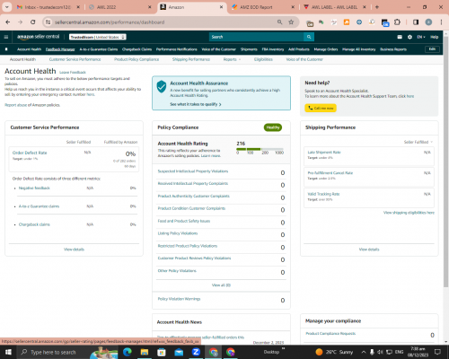Open Seller Central settings gear

tap(409, 37)
